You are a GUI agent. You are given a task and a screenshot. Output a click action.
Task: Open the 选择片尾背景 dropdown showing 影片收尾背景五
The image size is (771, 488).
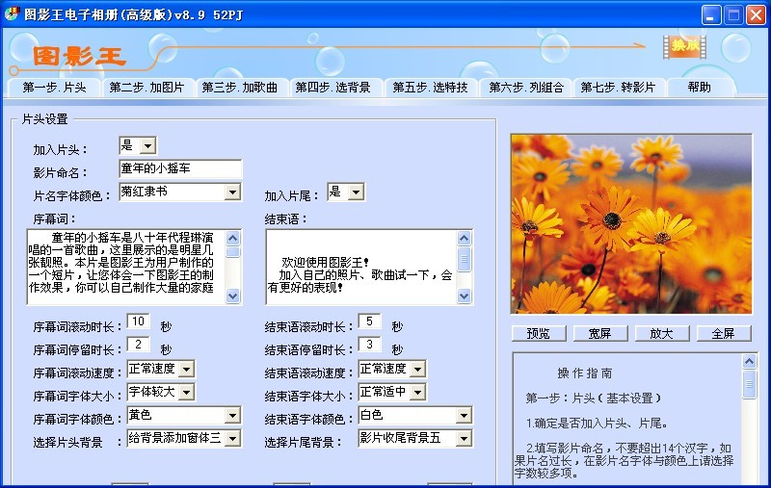pyautogui.click(x=464, y=438)
